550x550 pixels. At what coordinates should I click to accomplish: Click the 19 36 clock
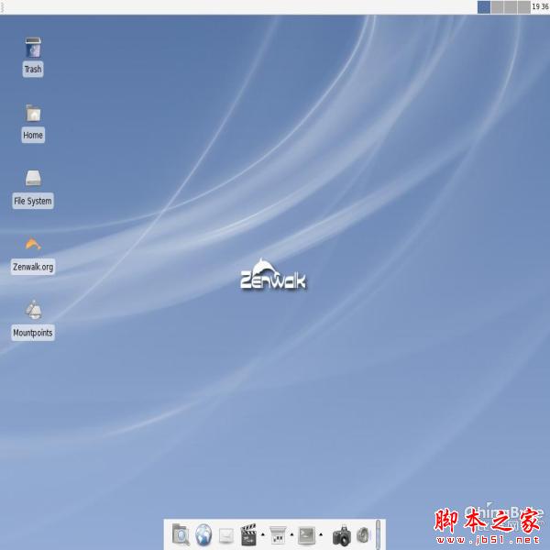pyautogui.click(x=540, y=6)
